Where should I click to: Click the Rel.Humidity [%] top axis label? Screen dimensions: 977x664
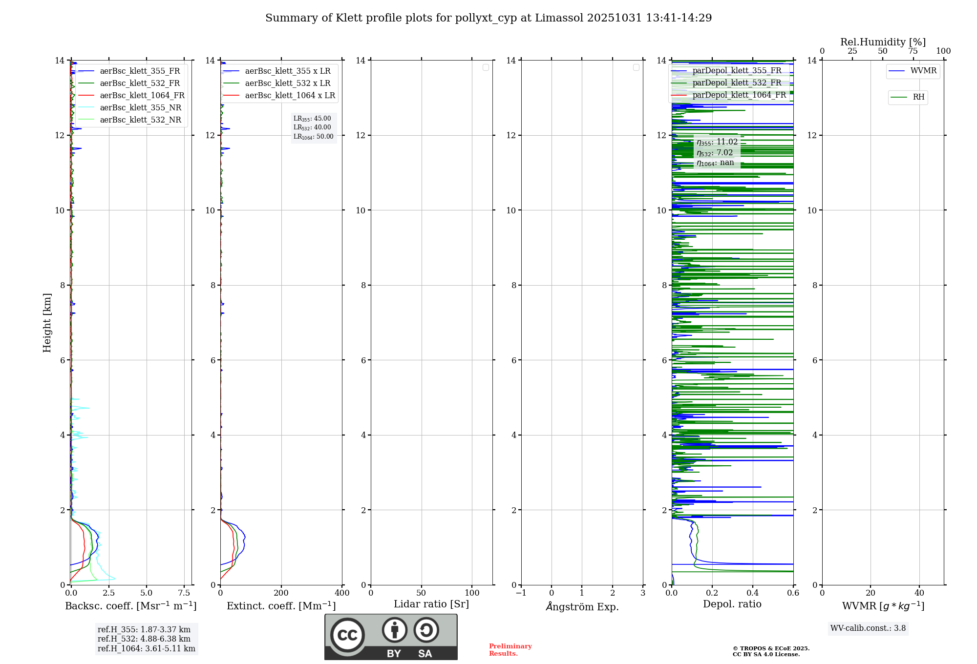(883, 42)
